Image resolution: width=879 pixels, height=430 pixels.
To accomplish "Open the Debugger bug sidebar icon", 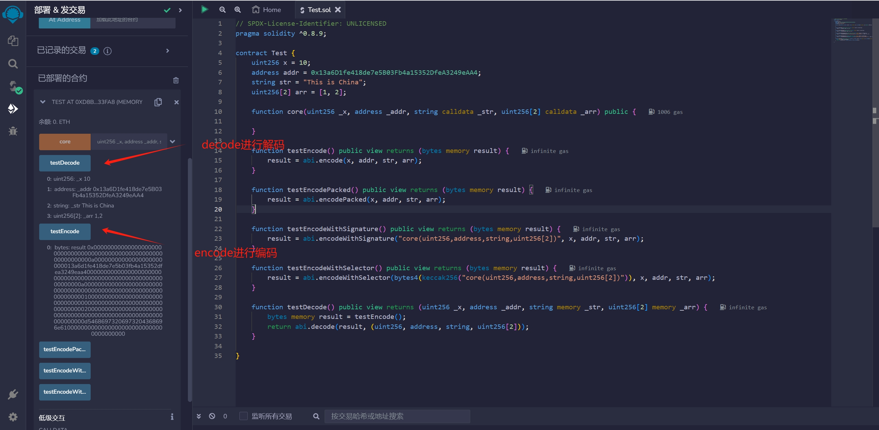I will [x=13, y=131].
